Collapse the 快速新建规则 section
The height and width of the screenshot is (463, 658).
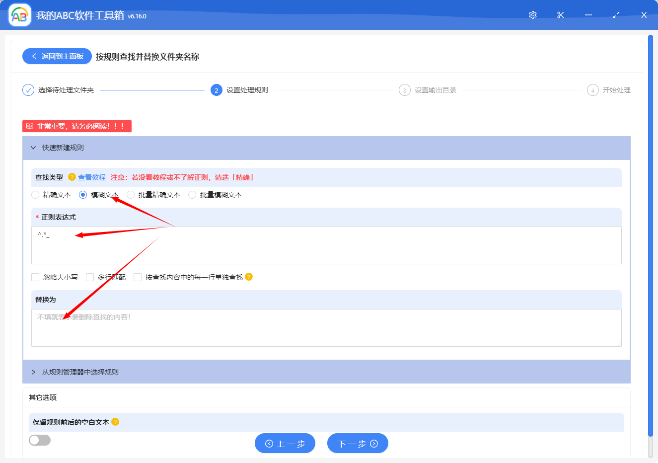click(33, 148)
